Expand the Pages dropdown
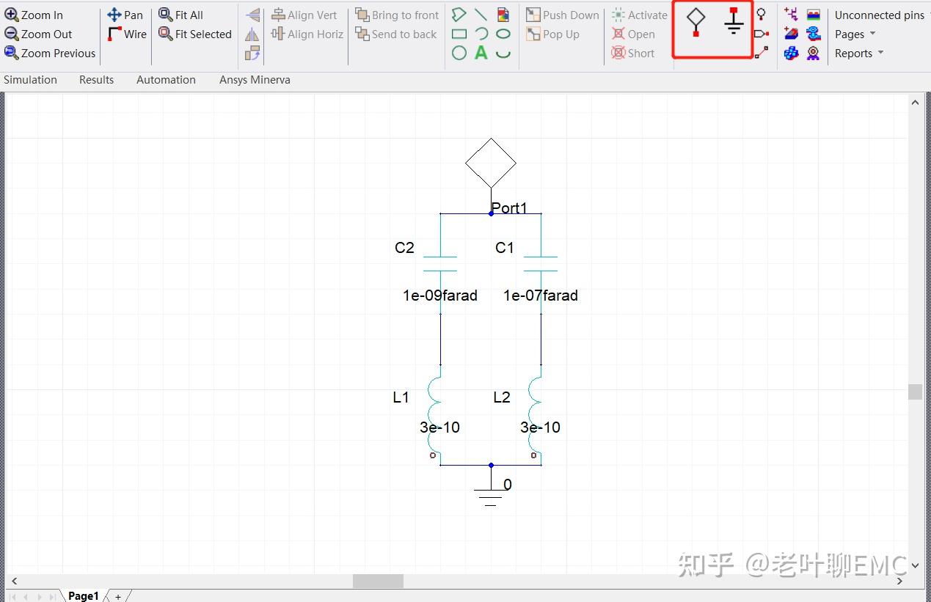The image size is (931, 602). (x=855, y=34)
